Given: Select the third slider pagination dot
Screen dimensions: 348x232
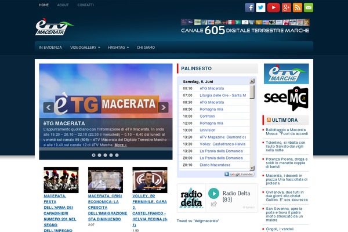Looking at the screenshot, I should 105,155.
